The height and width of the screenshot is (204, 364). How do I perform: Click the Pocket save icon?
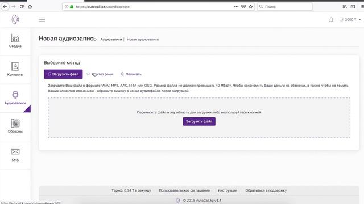243,7
